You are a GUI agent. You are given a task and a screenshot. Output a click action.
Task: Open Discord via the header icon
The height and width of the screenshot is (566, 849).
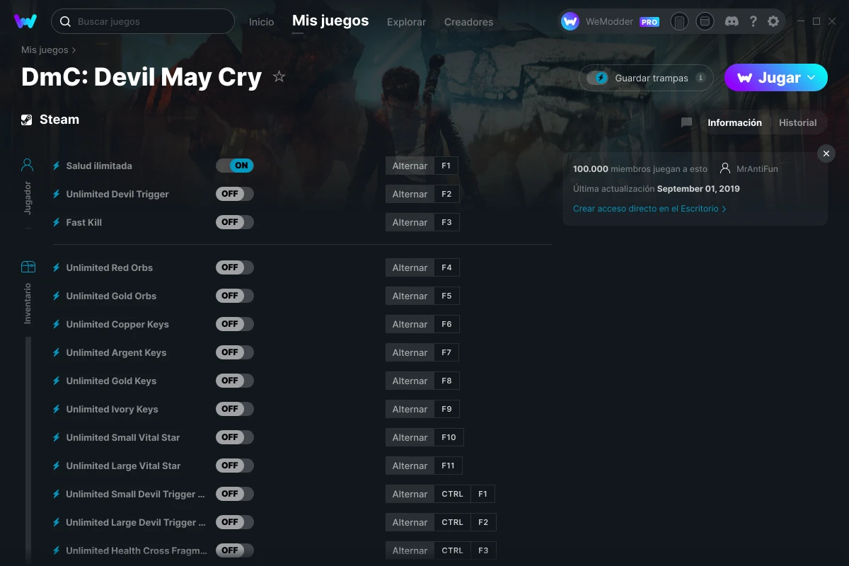pyautogui.click(x=732, y=21)
